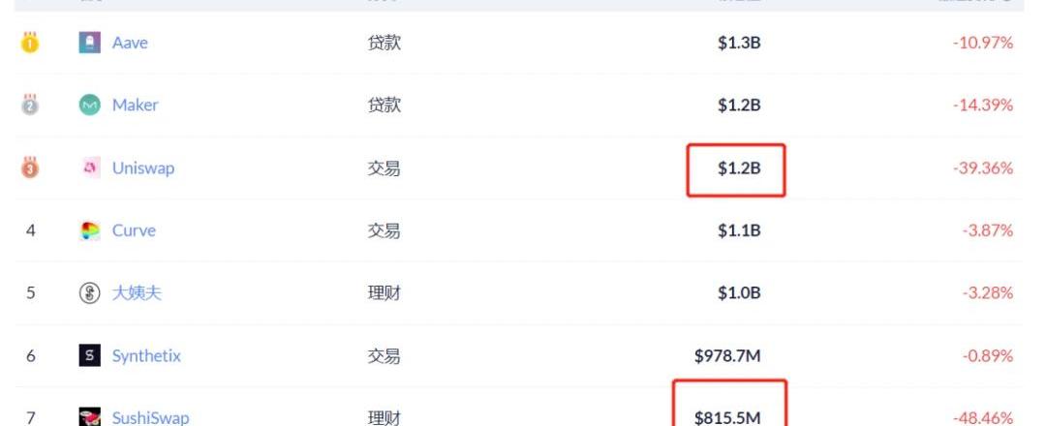Click Uniswap's $1.2B locked value
The image size is (1046, 426).
[739, 168]
